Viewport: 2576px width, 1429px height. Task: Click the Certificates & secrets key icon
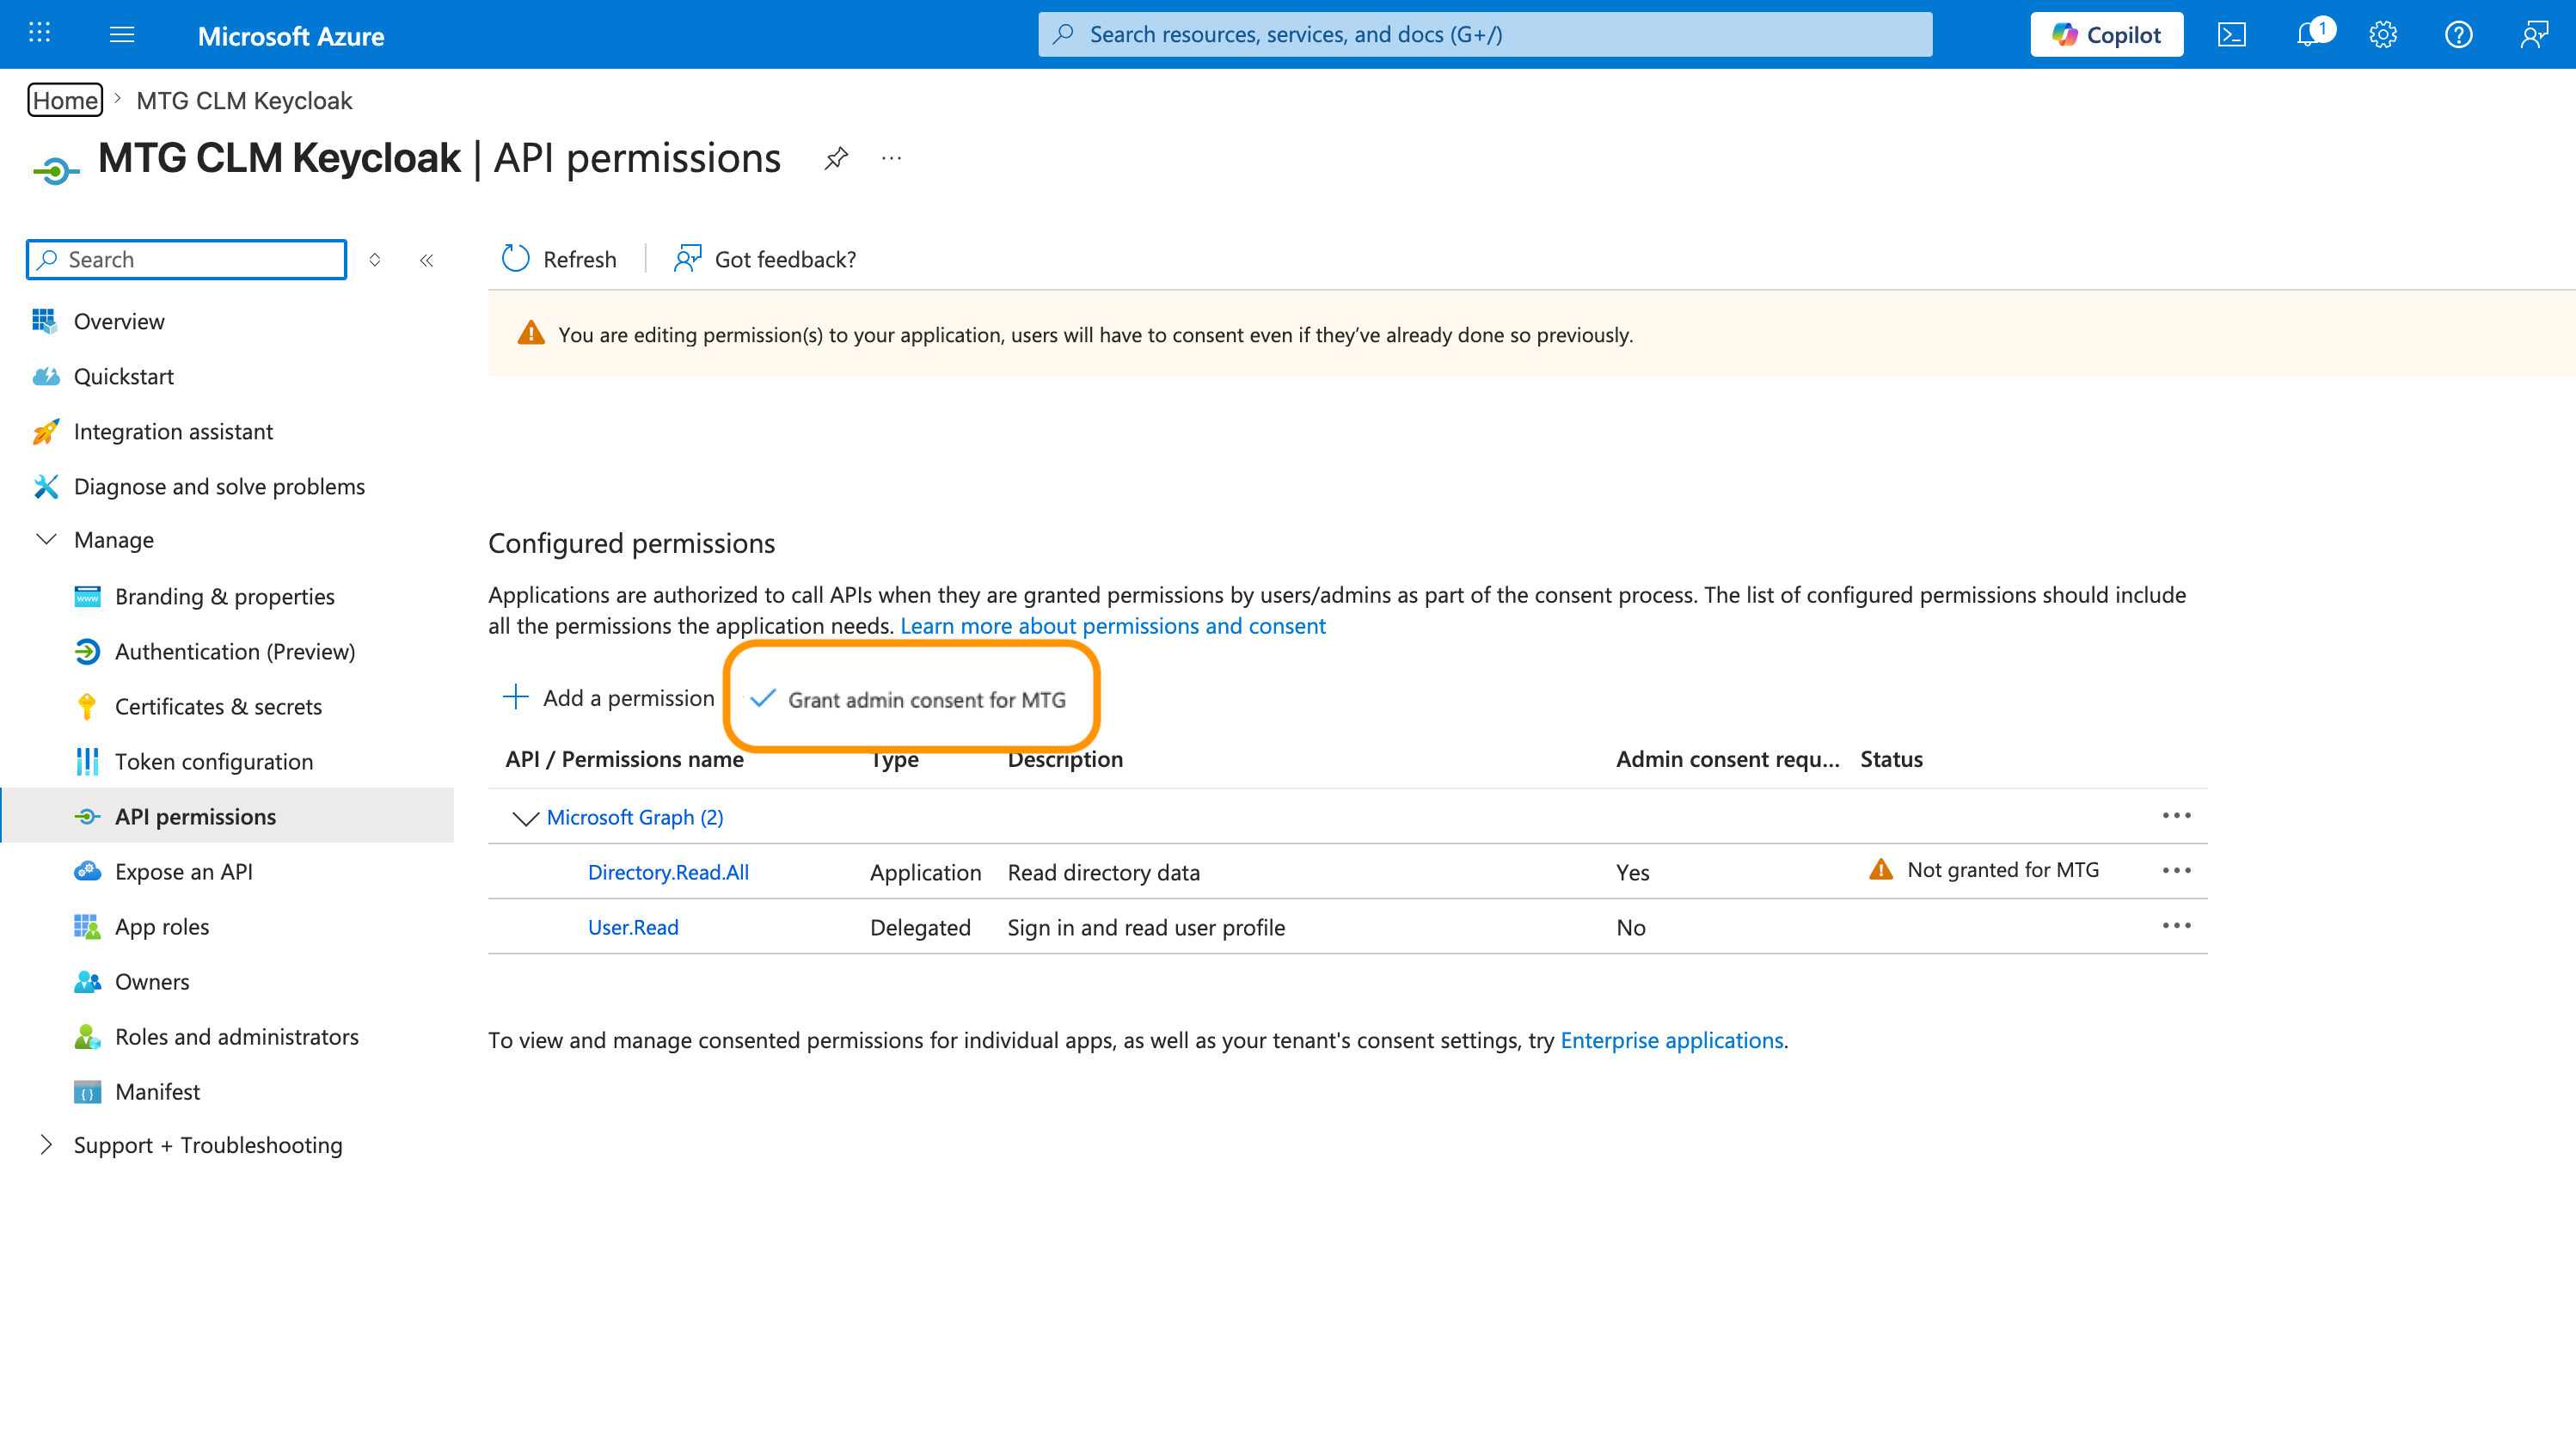[x=87, y=706]
